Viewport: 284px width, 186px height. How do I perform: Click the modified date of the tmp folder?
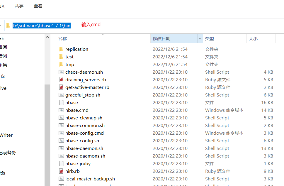click(170, 64)
